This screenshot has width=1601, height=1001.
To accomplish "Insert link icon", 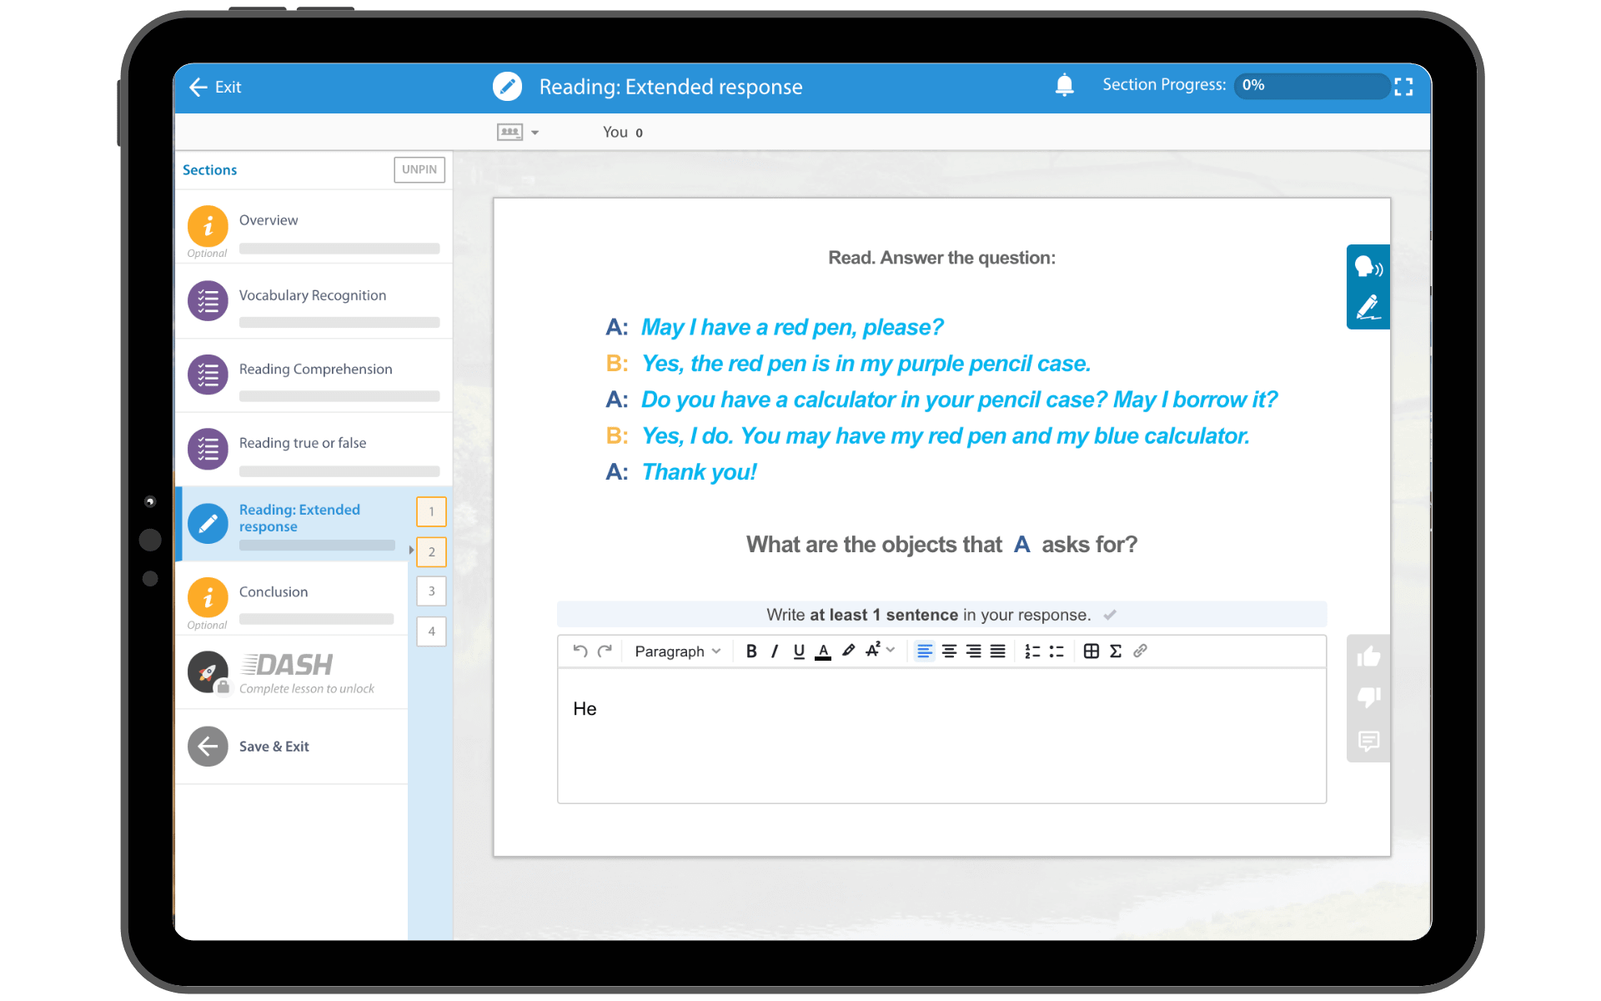I will (x=1140, y=651).
